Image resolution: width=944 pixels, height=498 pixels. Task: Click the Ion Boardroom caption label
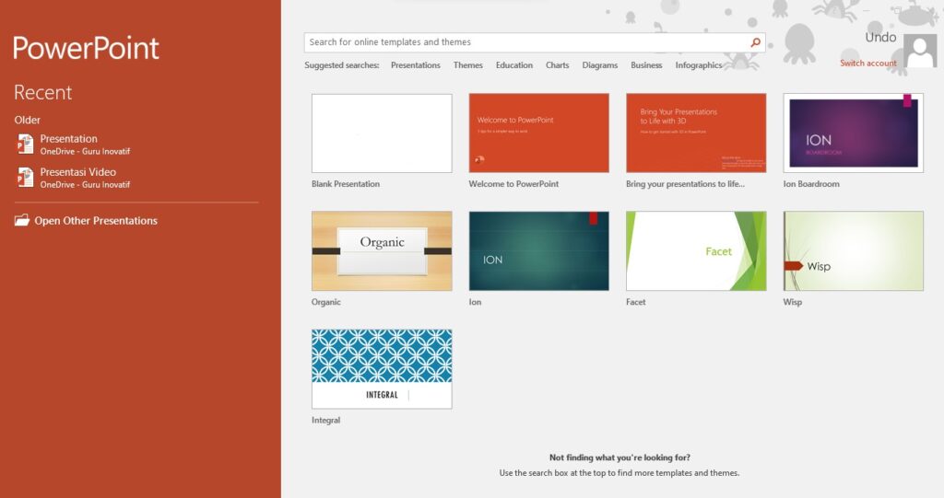click(x=811, y=184)
